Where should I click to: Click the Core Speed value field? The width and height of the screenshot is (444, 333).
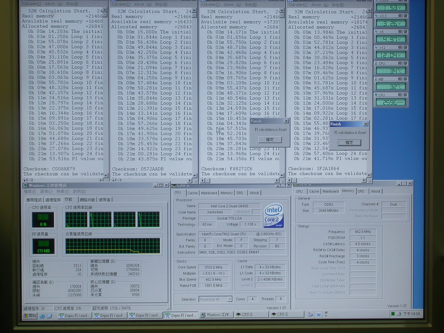click(213, 267)
